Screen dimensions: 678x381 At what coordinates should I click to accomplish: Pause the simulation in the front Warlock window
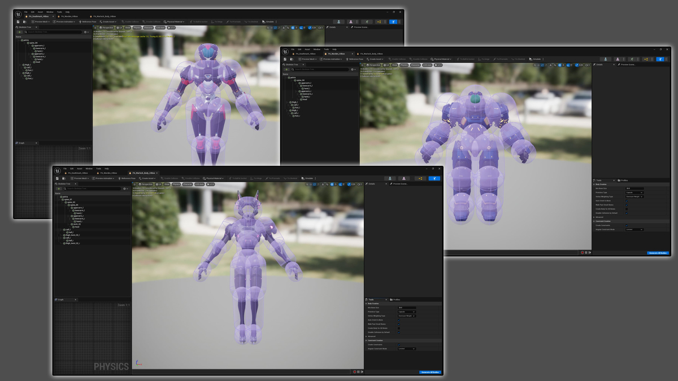[358, 371]
